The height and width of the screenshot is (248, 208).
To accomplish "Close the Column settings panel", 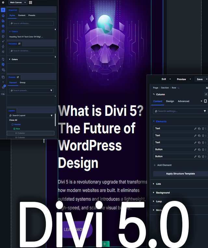I will (x=207, y=88).
